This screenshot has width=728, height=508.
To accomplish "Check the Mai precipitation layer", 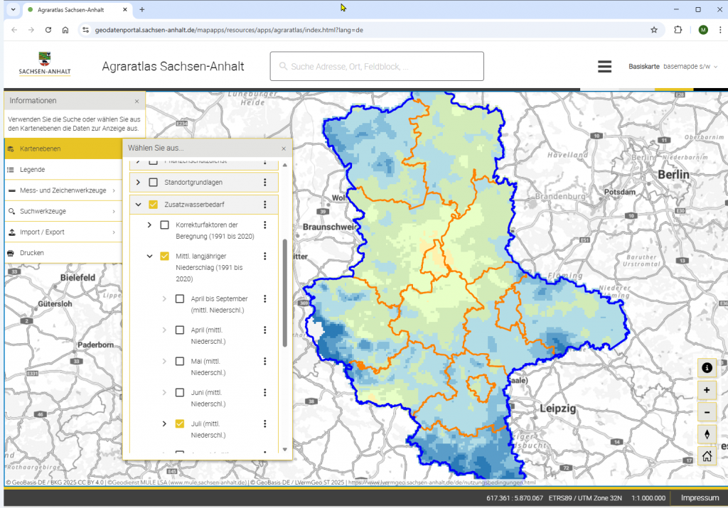I will pos(180,362).
